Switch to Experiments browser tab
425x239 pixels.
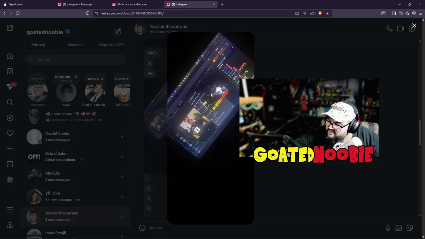click(27, 4)
